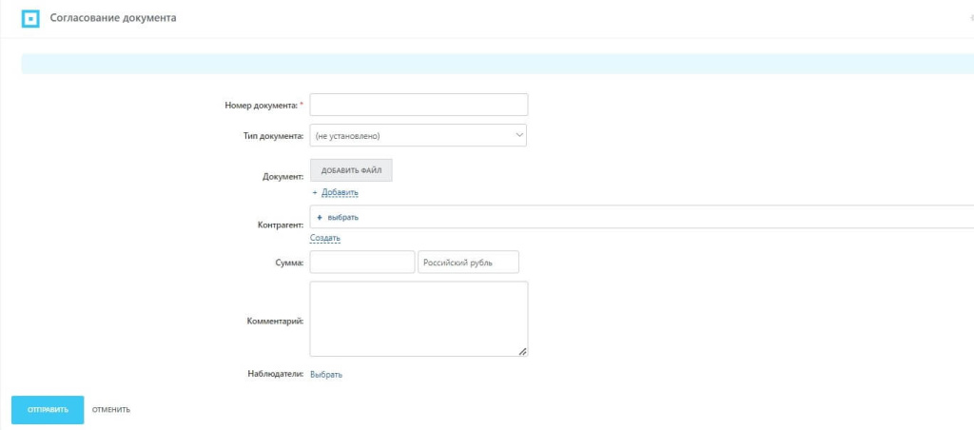This screenshot has height=430, width=974.
Task: Choose observers via Наблюдатели Выбрать link
Action: click(325, 375)
